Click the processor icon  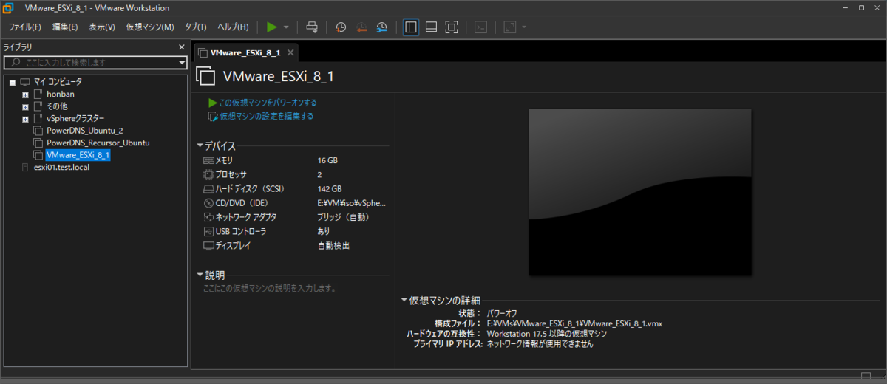208,174
